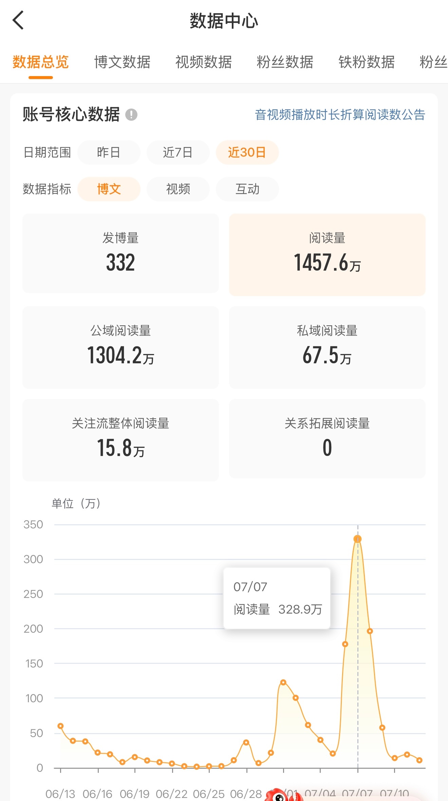Select 昨日 date range
448x801 pixels.
[x=109, y=152]
